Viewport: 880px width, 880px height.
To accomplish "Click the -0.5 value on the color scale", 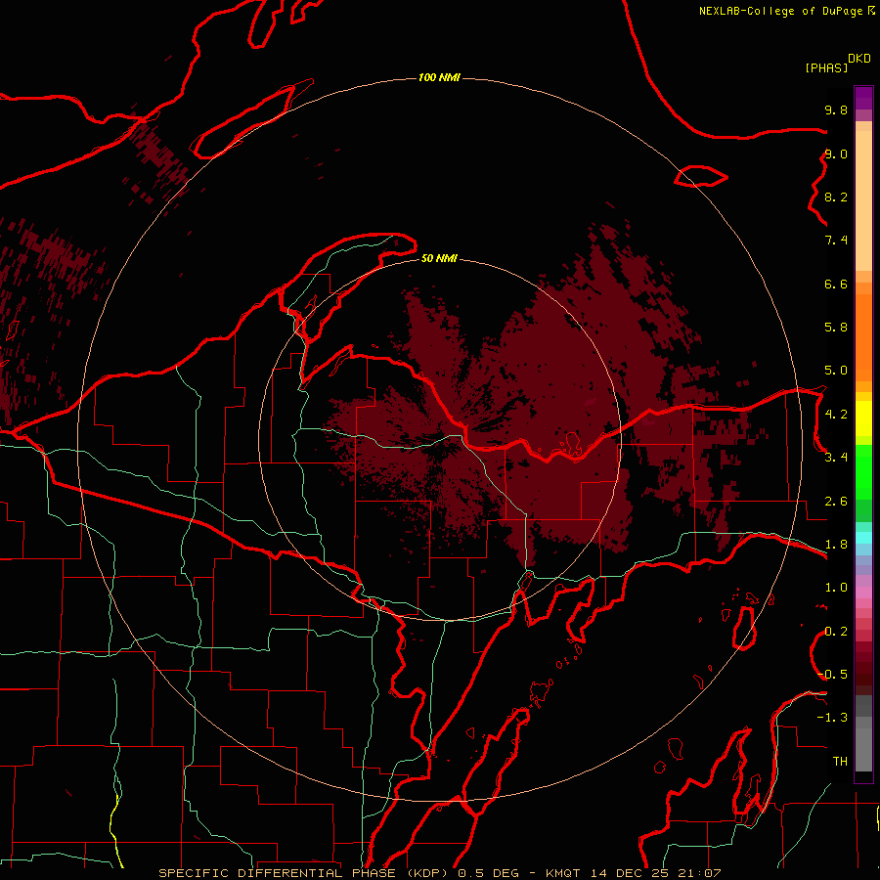I will (x=832, y=675).
